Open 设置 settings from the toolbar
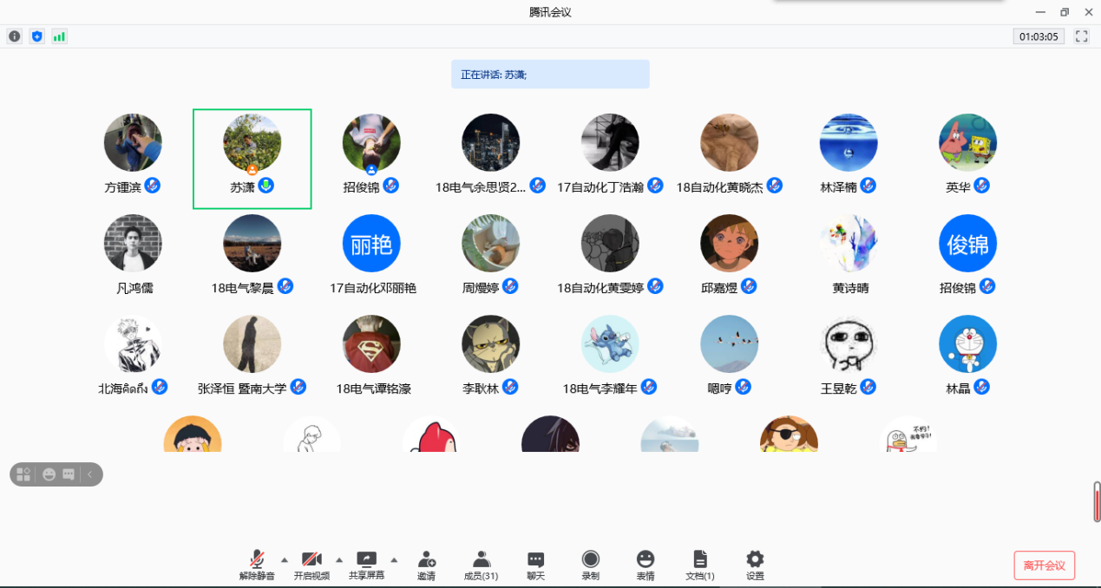The height and width of the screenshot is (588, 1101). (755, 565)
